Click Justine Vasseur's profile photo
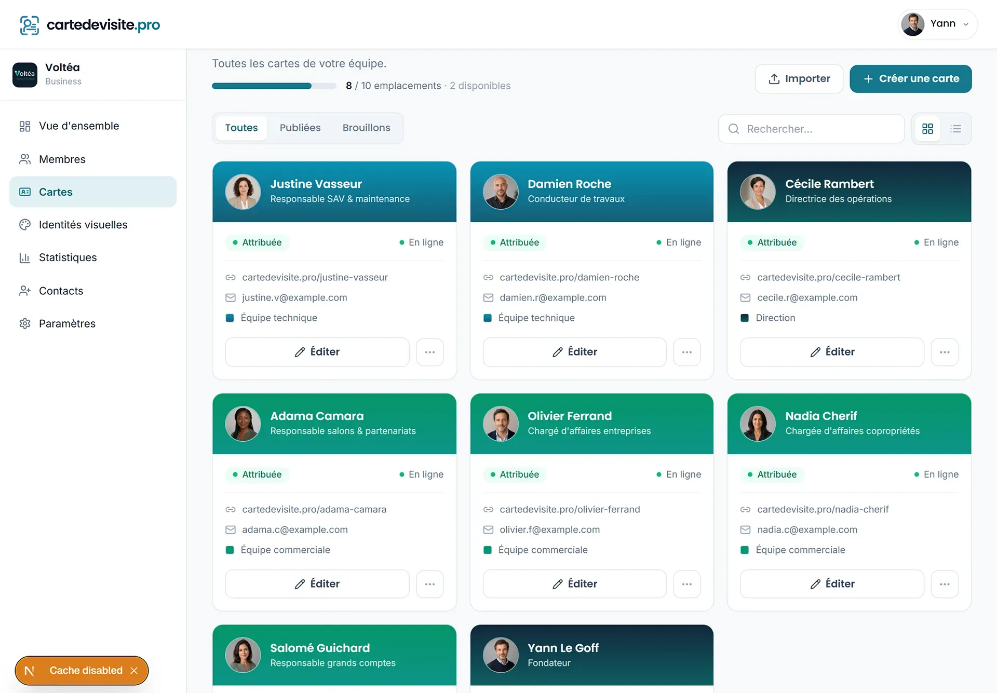 [243, 192]
